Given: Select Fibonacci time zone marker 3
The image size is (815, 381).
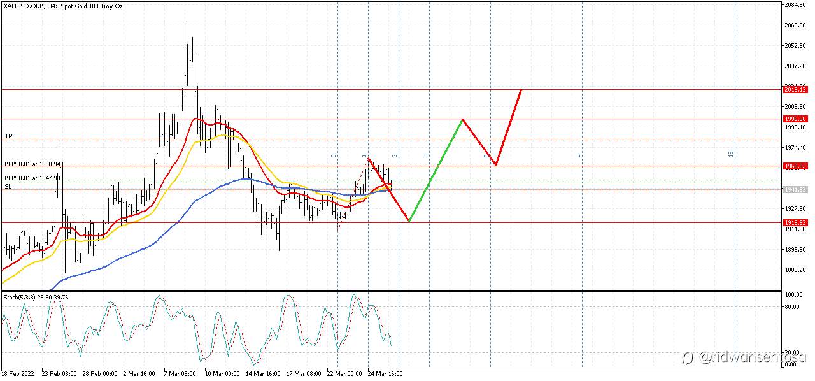Looking at the screenshot, I should (x=425, y=156).
